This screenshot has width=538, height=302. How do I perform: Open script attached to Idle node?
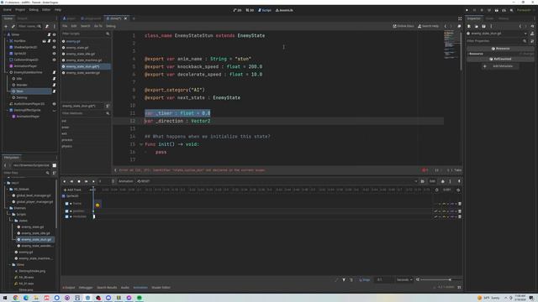(54, 78)
